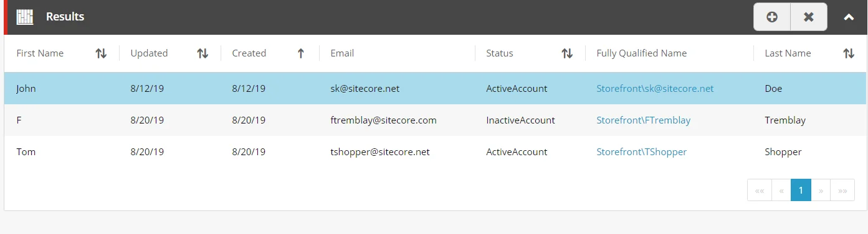Click last name Doe cell
The height and width of the screenshot is (234, 868).
point(773,89)
